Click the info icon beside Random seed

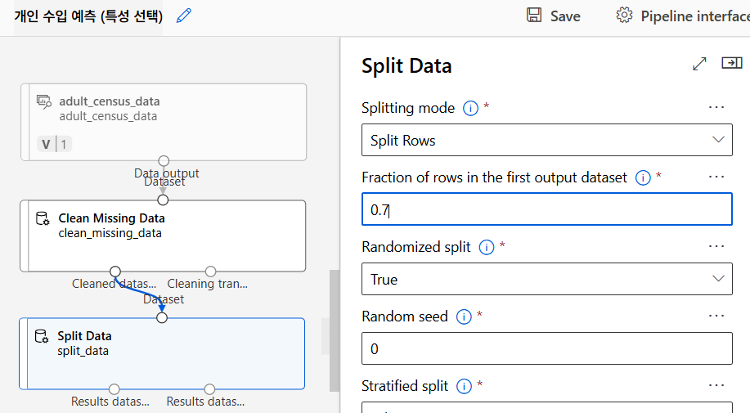point(464,316)
